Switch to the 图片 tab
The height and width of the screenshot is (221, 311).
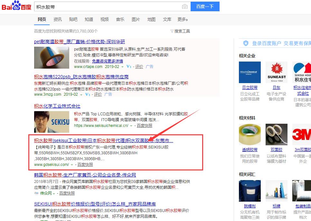[136, 19]
